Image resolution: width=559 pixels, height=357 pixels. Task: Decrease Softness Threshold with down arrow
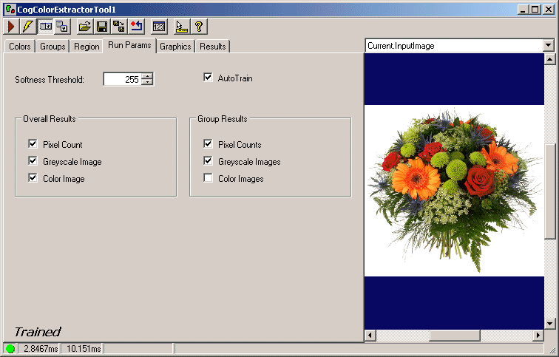pos(148,82)
